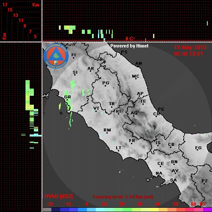The width and height of the screenshot is (212, 212).
Task: Click the PG city label
Action: [x=106, y=83]
